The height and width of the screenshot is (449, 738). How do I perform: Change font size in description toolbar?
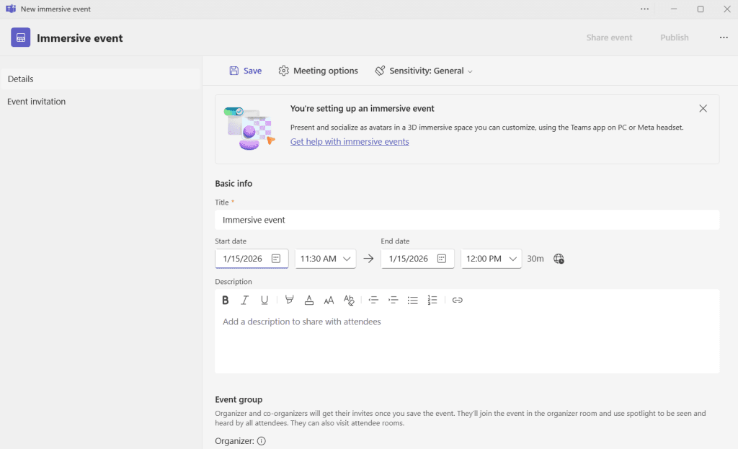click(x=329, y=301)
